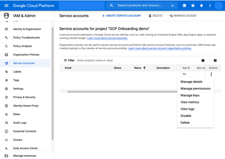Click the user account avatar
Viewport: 225px width, 159px height.
tap(218, 6)
